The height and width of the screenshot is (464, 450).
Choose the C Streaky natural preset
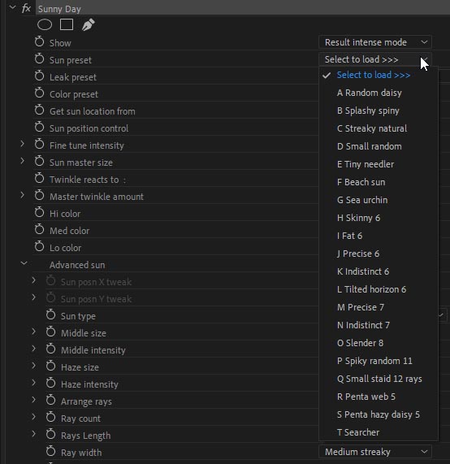point(372,128)
